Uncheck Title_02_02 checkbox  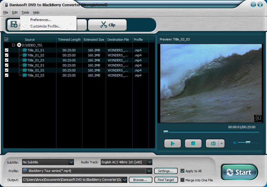tap(7, 70)
